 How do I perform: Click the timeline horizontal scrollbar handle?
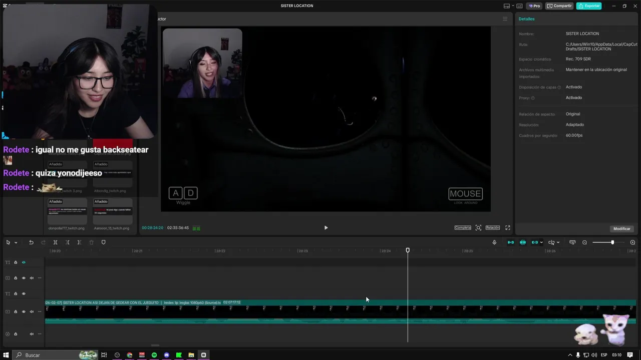(x=155, y=345)
